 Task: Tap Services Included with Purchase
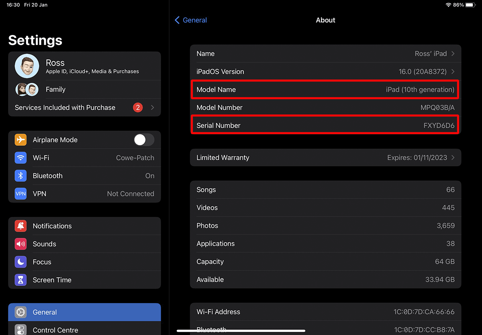[84, 108]
